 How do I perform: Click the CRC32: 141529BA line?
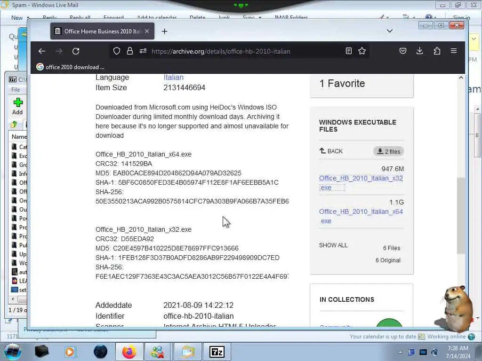point(124,164)
